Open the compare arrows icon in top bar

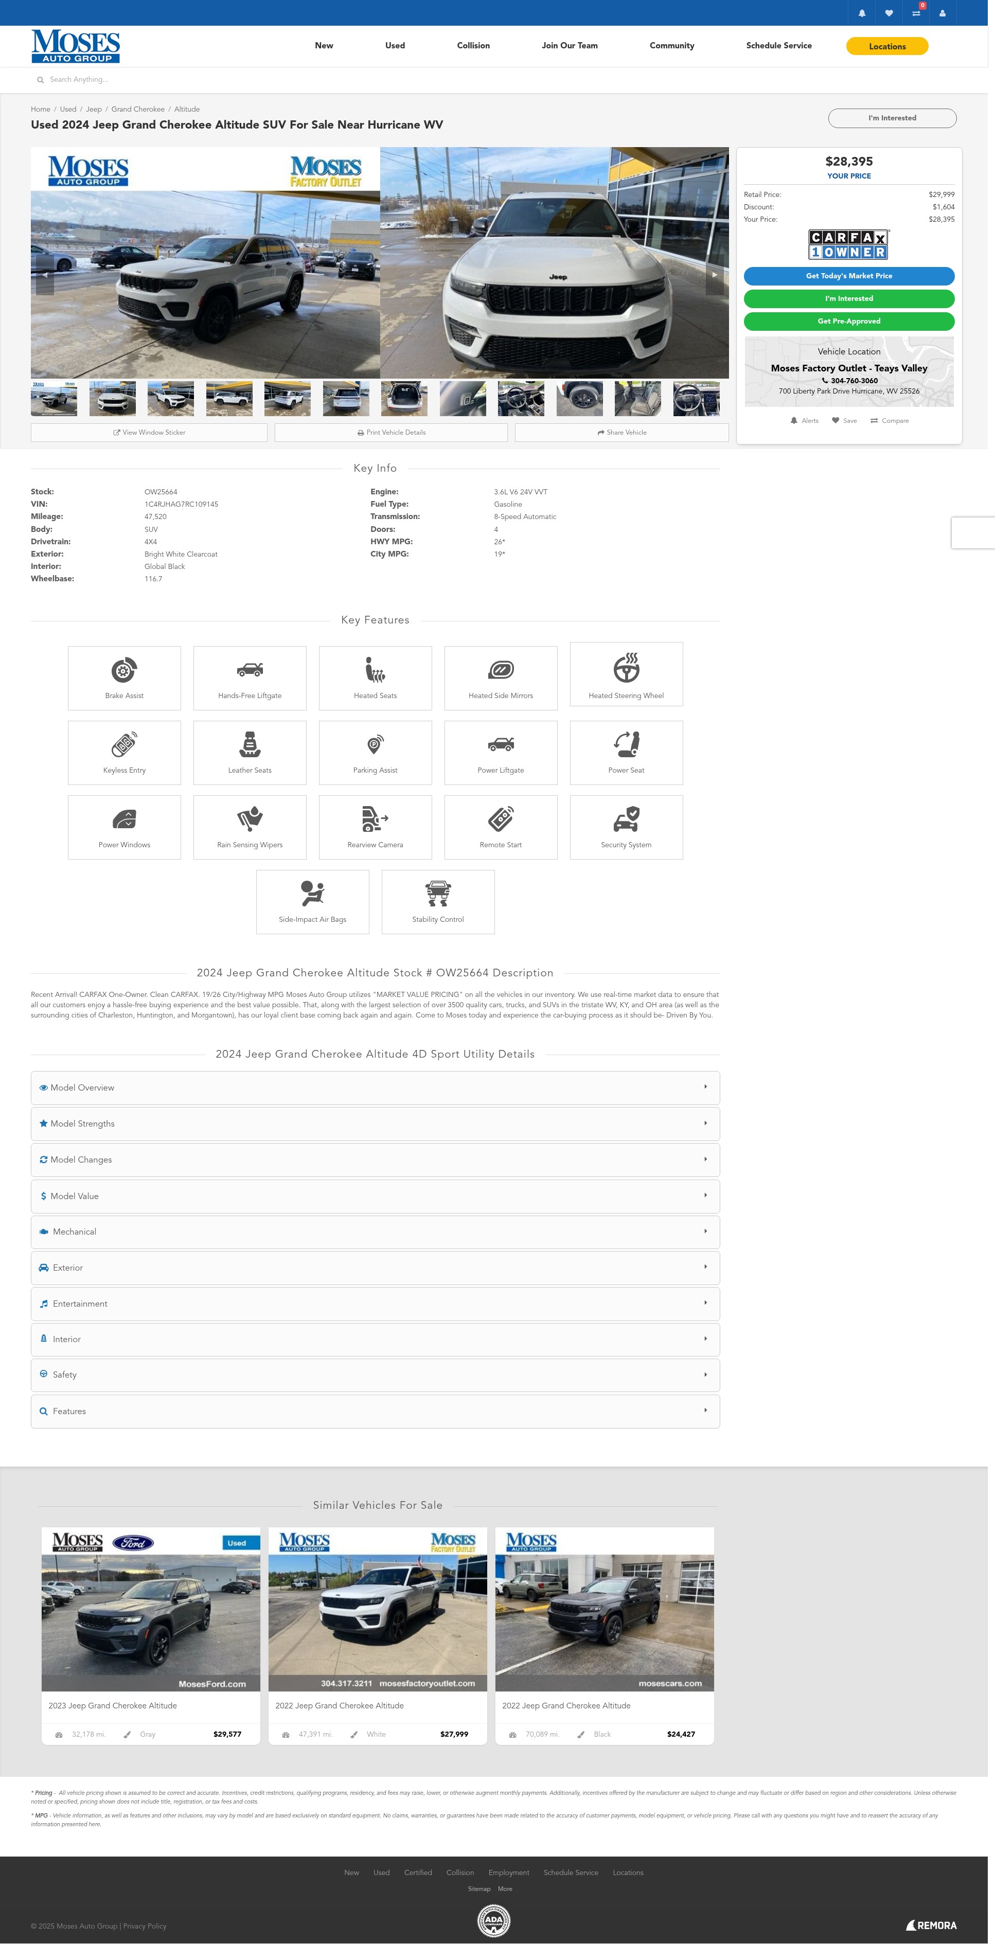click(x=916, y=13)
